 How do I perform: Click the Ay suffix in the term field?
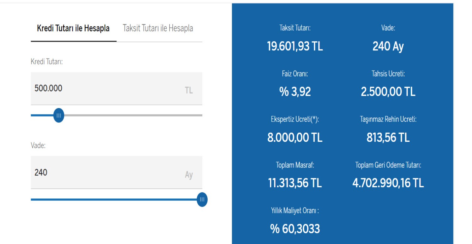[x=188, y=175]
